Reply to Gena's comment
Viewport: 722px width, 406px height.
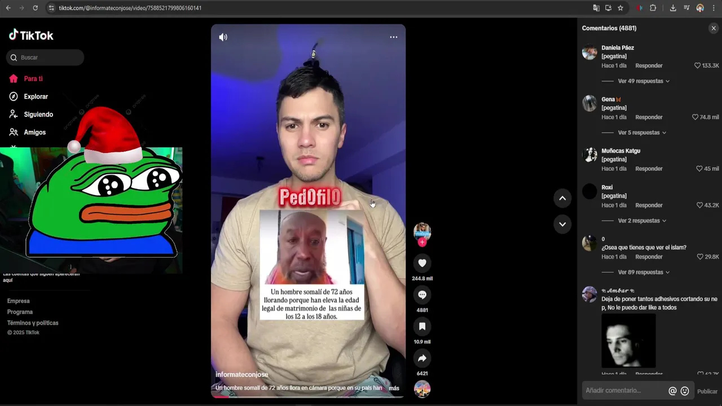point(649,117)
